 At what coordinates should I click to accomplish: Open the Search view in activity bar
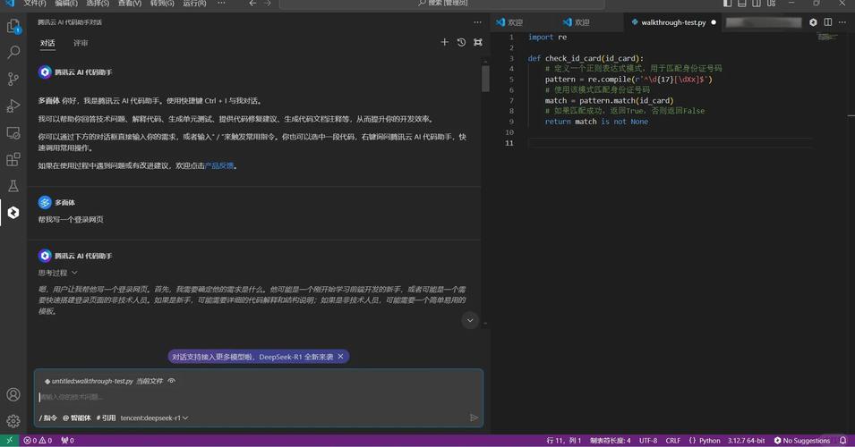click(13, 52)
